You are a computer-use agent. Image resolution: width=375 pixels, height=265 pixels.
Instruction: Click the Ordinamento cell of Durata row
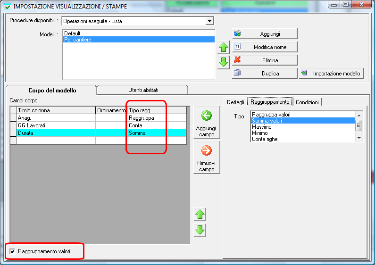[x=111, y=133]
